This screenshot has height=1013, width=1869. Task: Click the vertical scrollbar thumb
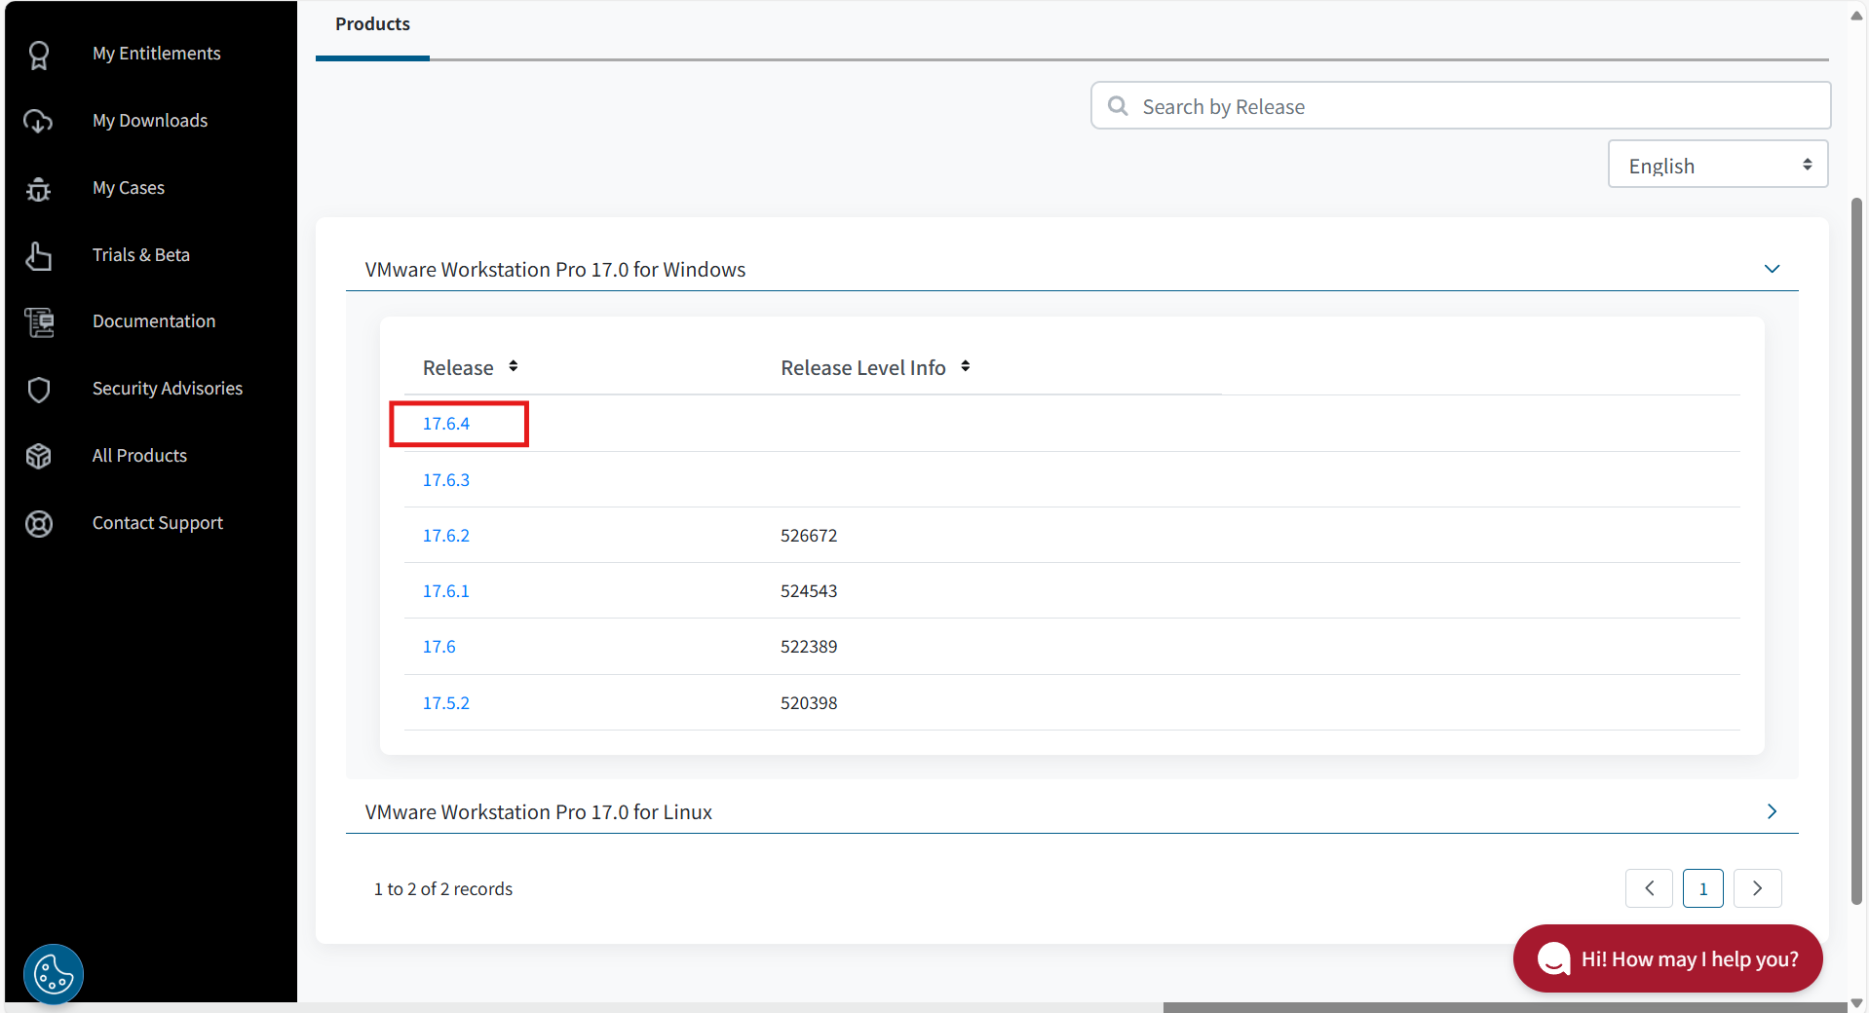pos(1856,551)
